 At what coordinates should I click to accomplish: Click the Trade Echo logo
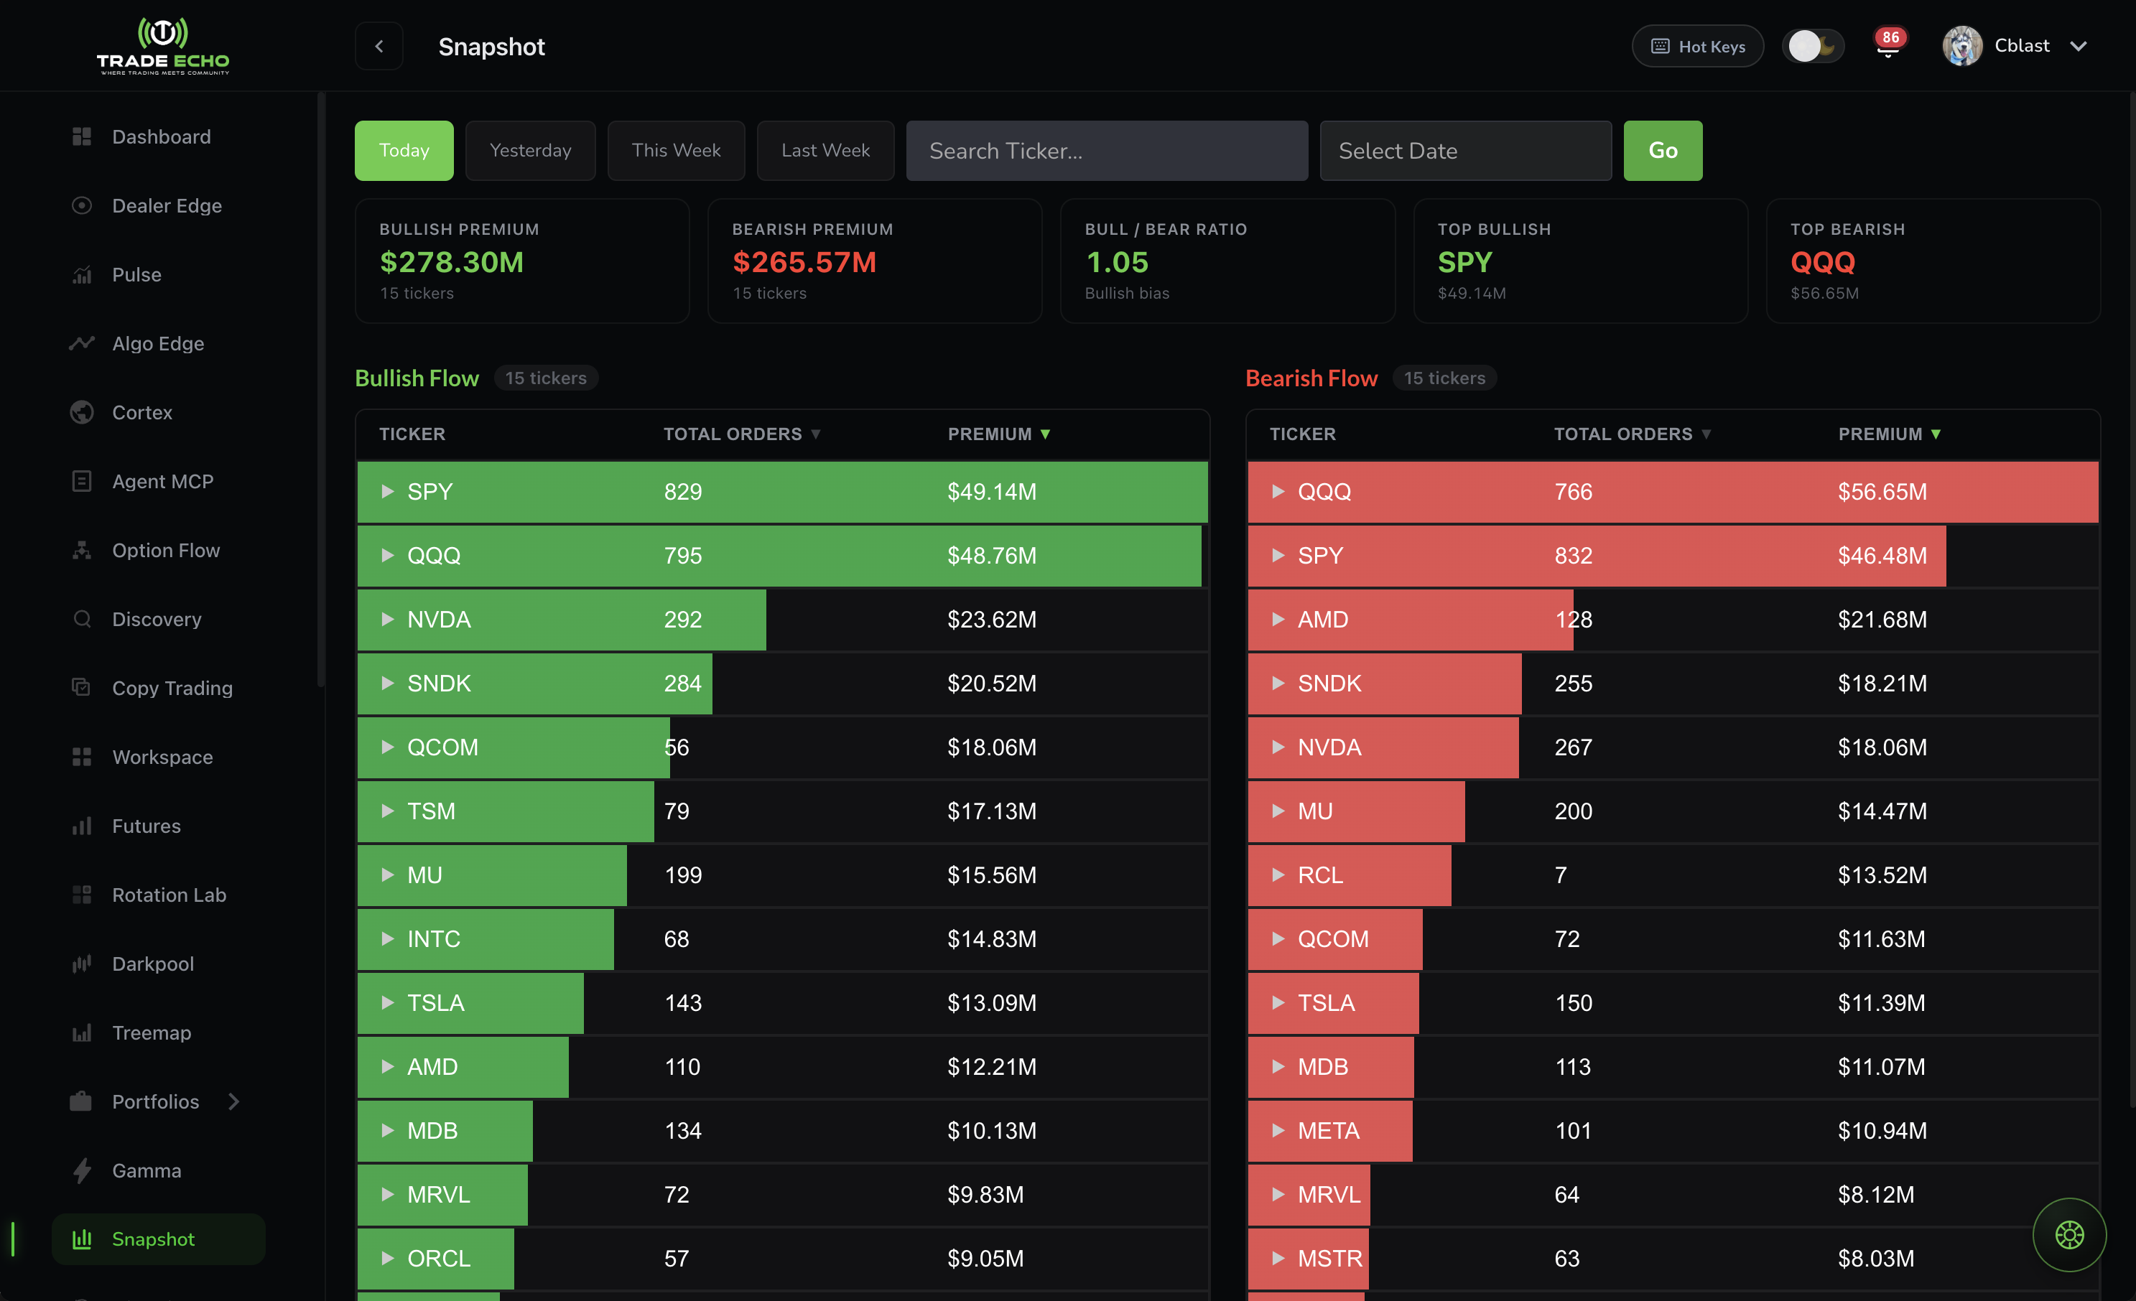pos(163,46)
